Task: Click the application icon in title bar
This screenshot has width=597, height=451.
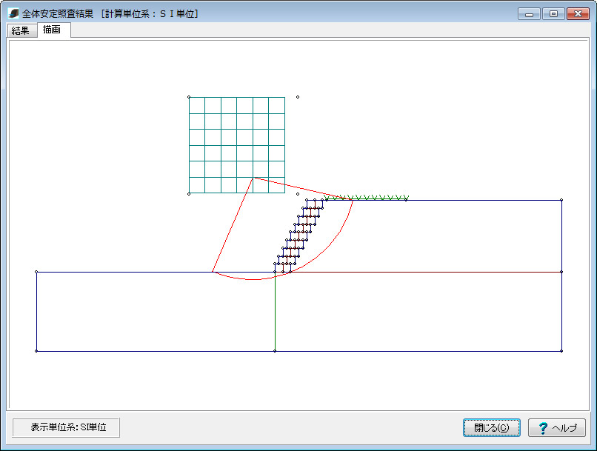Action: (x=13, y=13)
